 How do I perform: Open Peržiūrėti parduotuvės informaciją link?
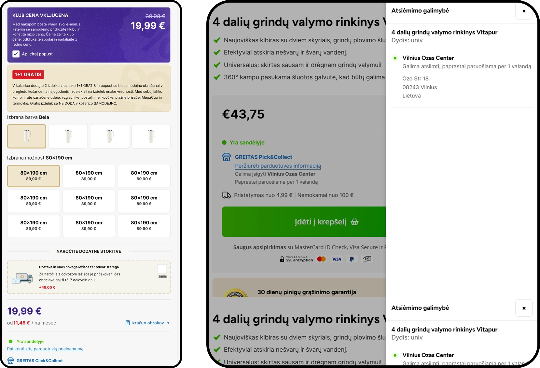(x=278, y=166)
